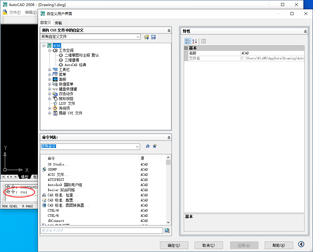The height and width of the screenshot is (252, 313).
Task: Select the 二维草图与注释 默认 workspace
Action: click(82, 55)
